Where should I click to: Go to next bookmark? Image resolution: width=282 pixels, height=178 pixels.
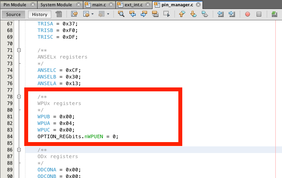pyautogui.click(x=193, y=14)
